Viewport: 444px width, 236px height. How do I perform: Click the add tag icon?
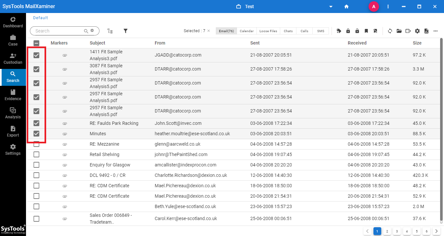click(339, 31)
